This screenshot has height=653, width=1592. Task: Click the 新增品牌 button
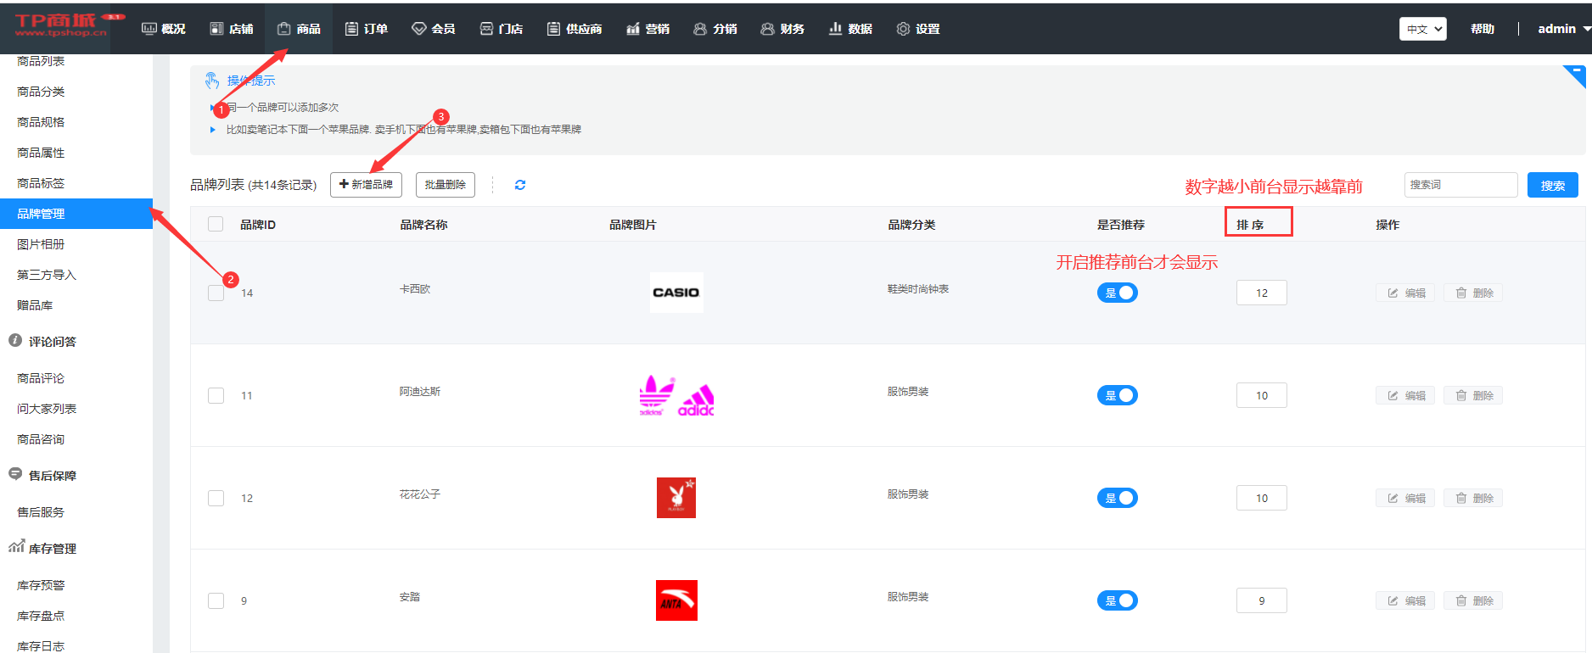366,185
